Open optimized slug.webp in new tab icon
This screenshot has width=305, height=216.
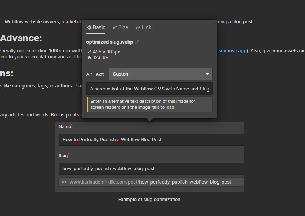pos(137,42)
